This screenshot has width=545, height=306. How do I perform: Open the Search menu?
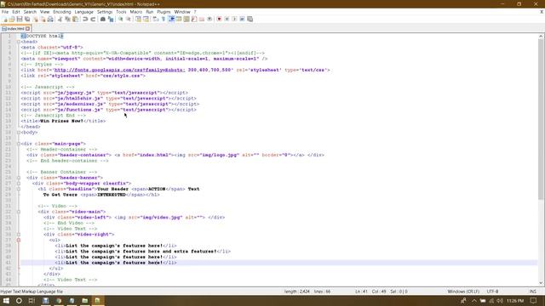[x=30, y=12]
